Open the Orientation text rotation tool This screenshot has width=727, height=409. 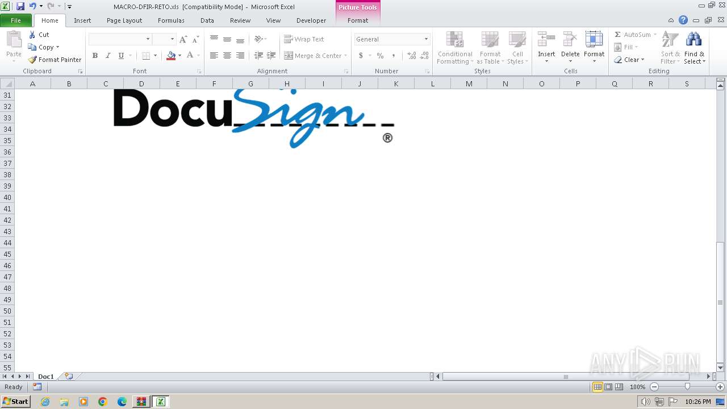(260, 39)
